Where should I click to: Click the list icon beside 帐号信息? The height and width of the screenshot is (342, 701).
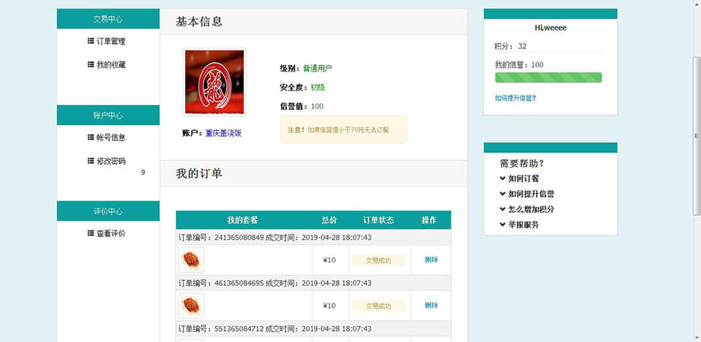point(91,138)
